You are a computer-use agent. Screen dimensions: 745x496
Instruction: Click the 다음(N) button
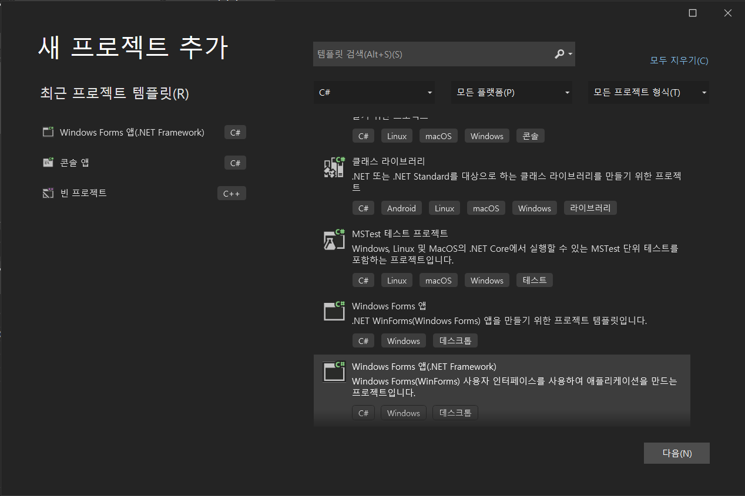pos(677,453)
